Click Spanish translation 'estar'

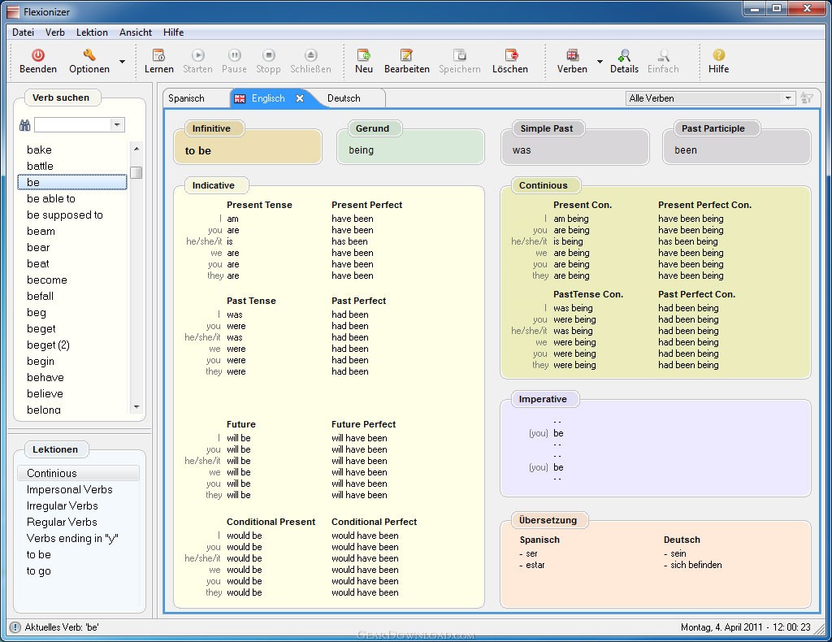[535, 565]
